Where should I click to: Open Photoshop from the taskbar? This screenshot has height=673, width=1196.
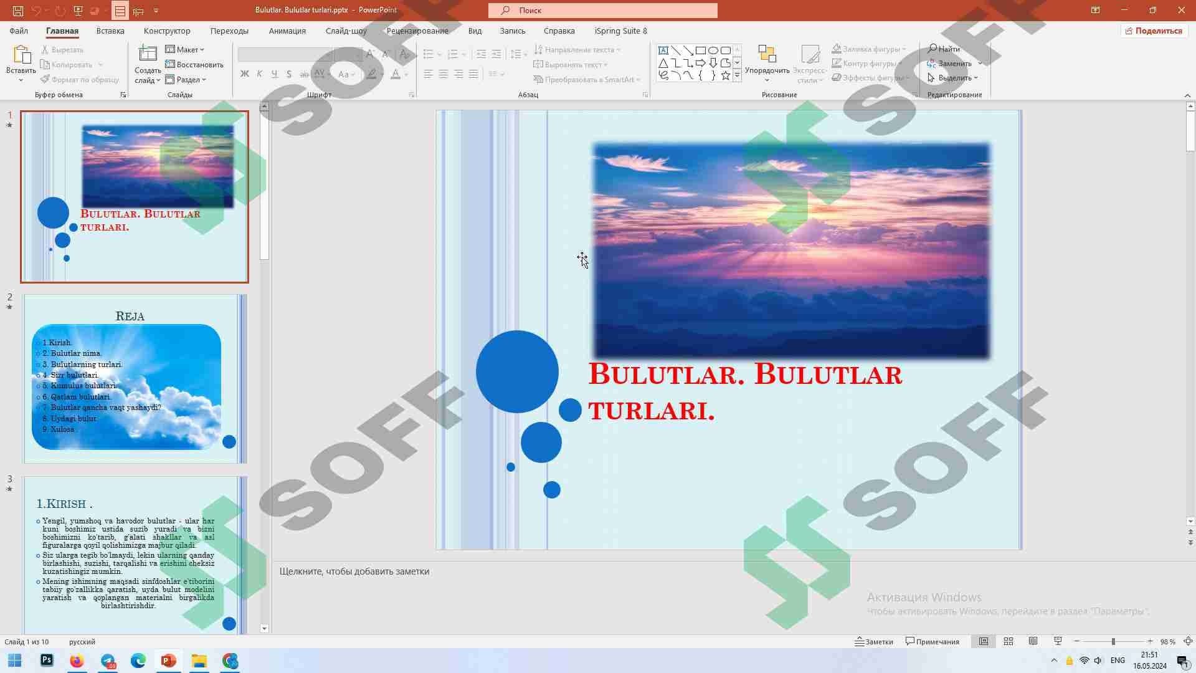pos(47,661)
